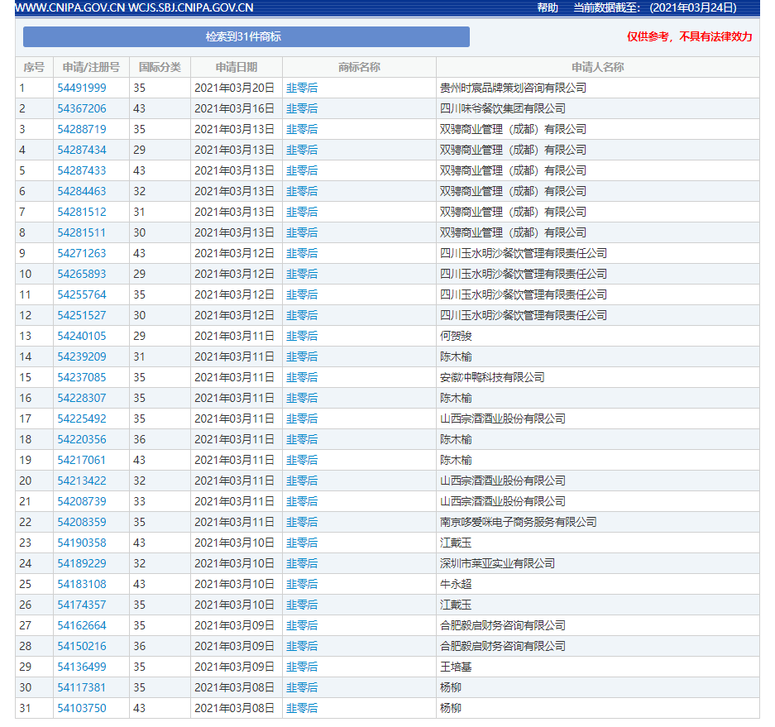Open registration number 54103750
The height and width of the screenshot is (727, 775).
82,709
